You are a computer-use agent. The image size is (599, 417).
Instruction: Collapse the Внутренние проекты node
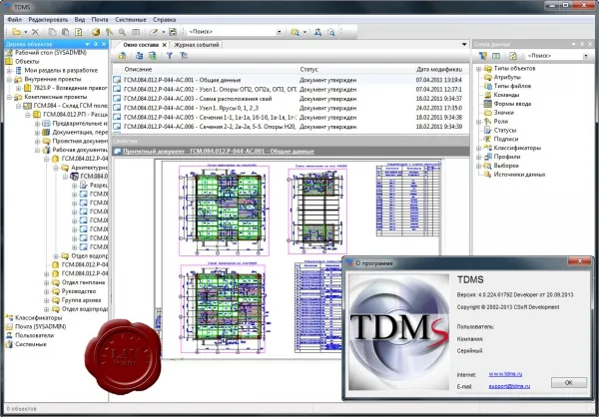(9, 80)
